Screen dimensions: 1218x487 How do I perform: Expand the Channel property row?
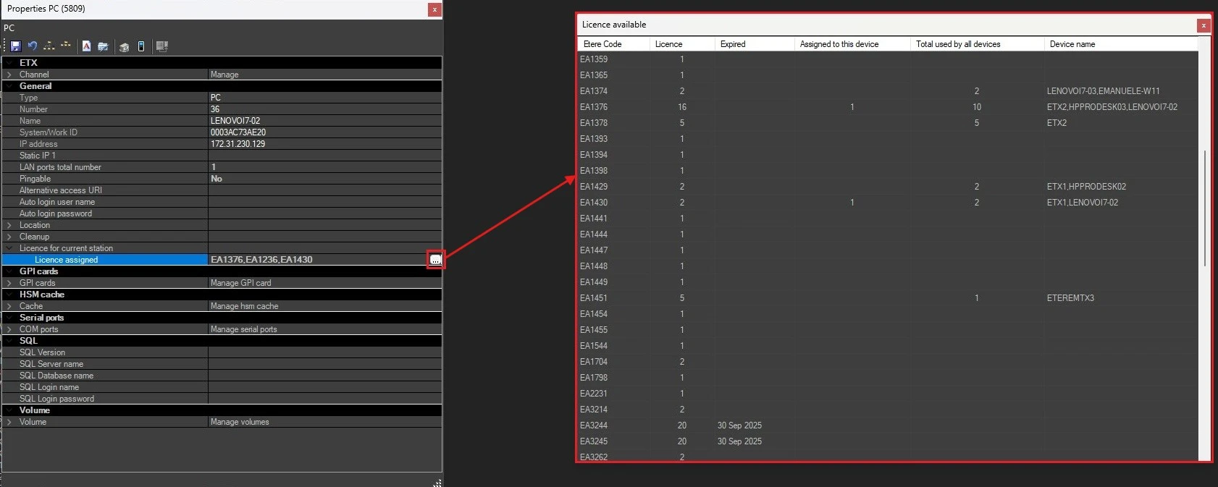point(9,75)
